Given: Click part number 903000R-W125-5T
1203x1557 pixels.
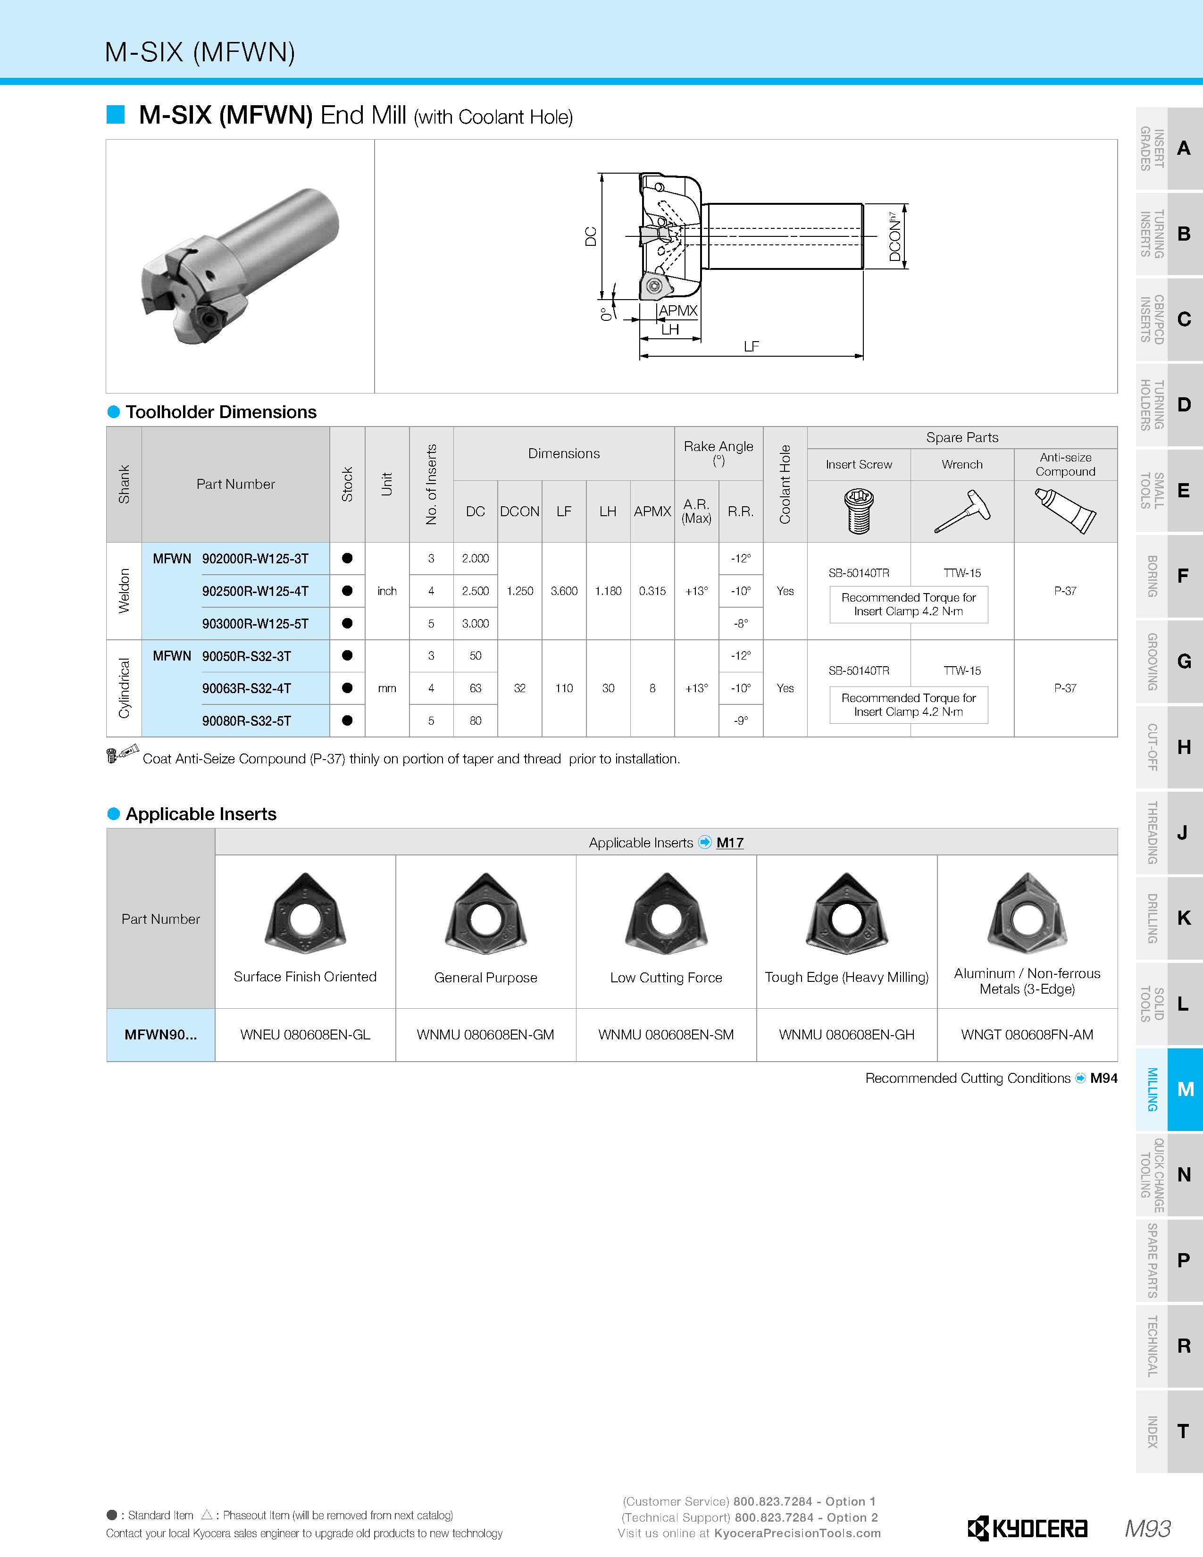Looking at the screenshot, I should point(255,624).
